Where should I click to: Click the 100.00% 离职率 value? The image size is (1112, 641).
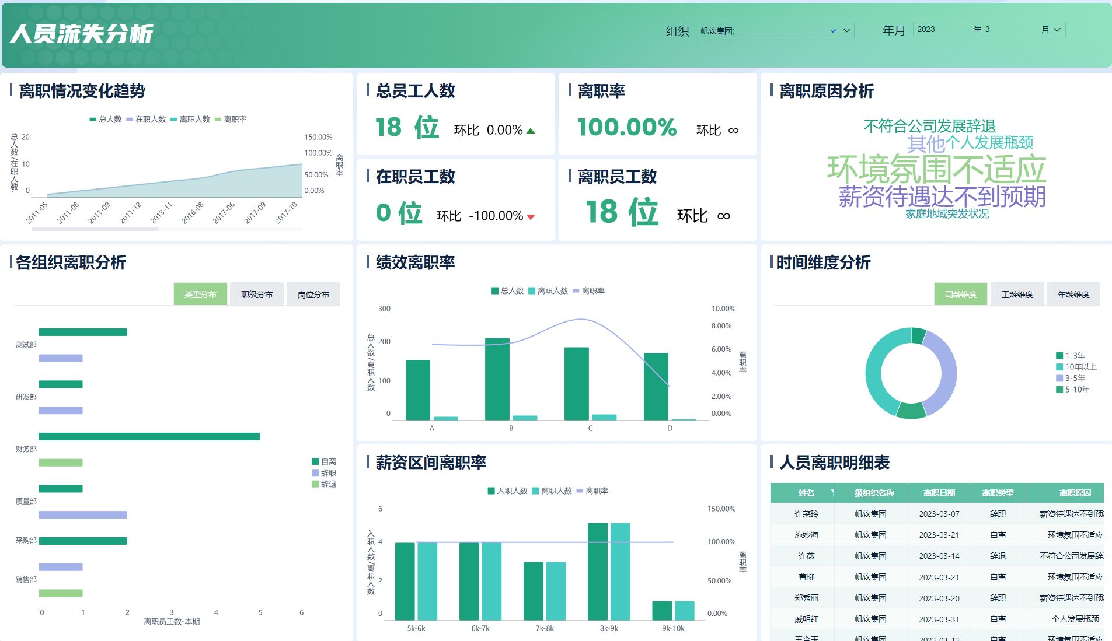tap(627, 127)
